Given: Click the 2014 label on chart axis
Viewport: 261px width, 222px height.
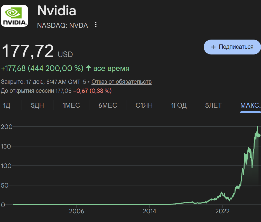Looking at the screenshot, I should pyautogui.click(x=150, y=211).
